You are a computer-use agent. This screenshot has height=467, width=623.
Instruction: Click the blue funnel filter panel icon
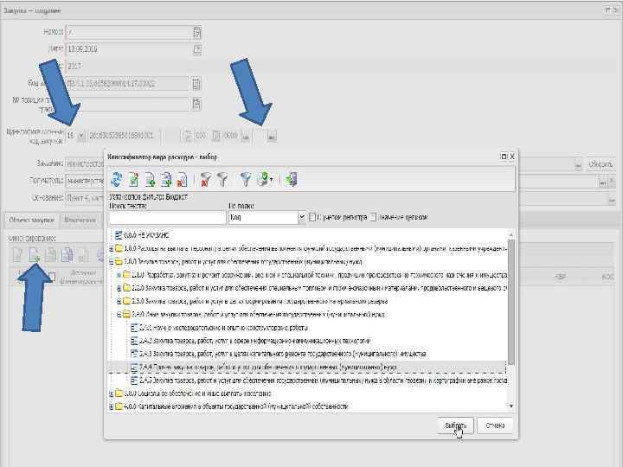[246, 180]
